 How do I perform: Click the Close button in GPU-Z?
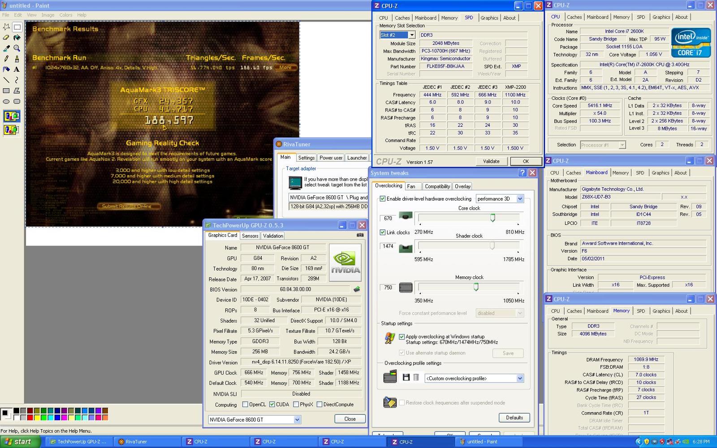pos(350,419)
